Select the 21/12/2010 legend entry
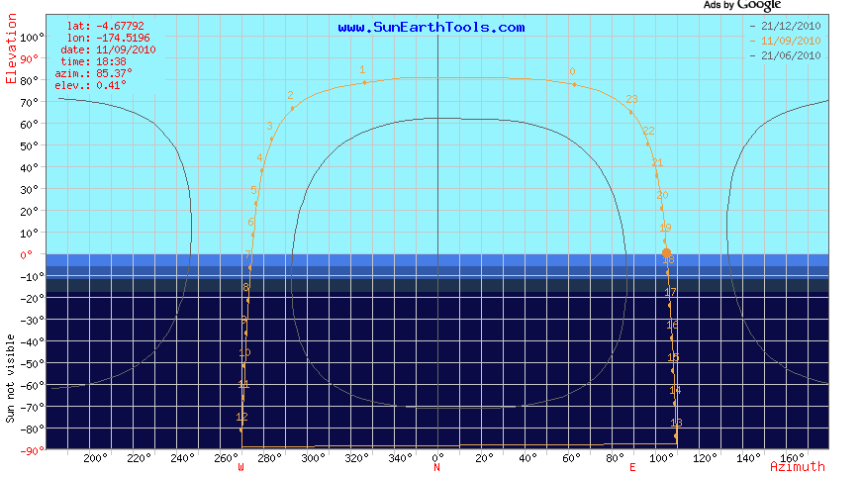This screenshot has height=477, width=862. 786,26
